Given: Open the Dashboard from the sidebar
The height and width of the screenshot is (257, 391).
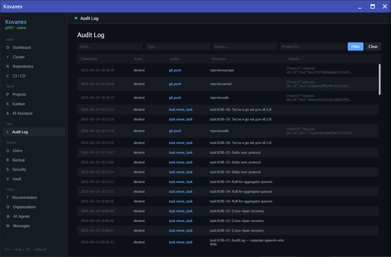Looking at the screenshot, I should point(22,47).
